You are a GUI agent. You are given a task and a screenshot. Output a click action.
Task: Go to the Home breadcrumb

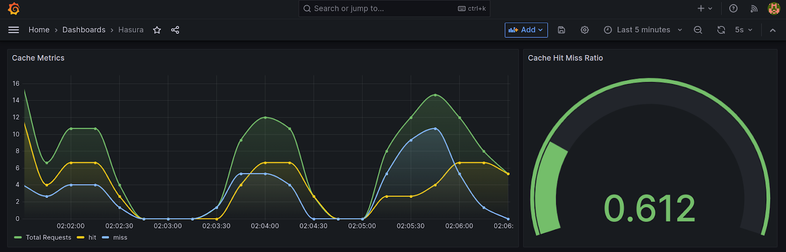click(39, 30)
